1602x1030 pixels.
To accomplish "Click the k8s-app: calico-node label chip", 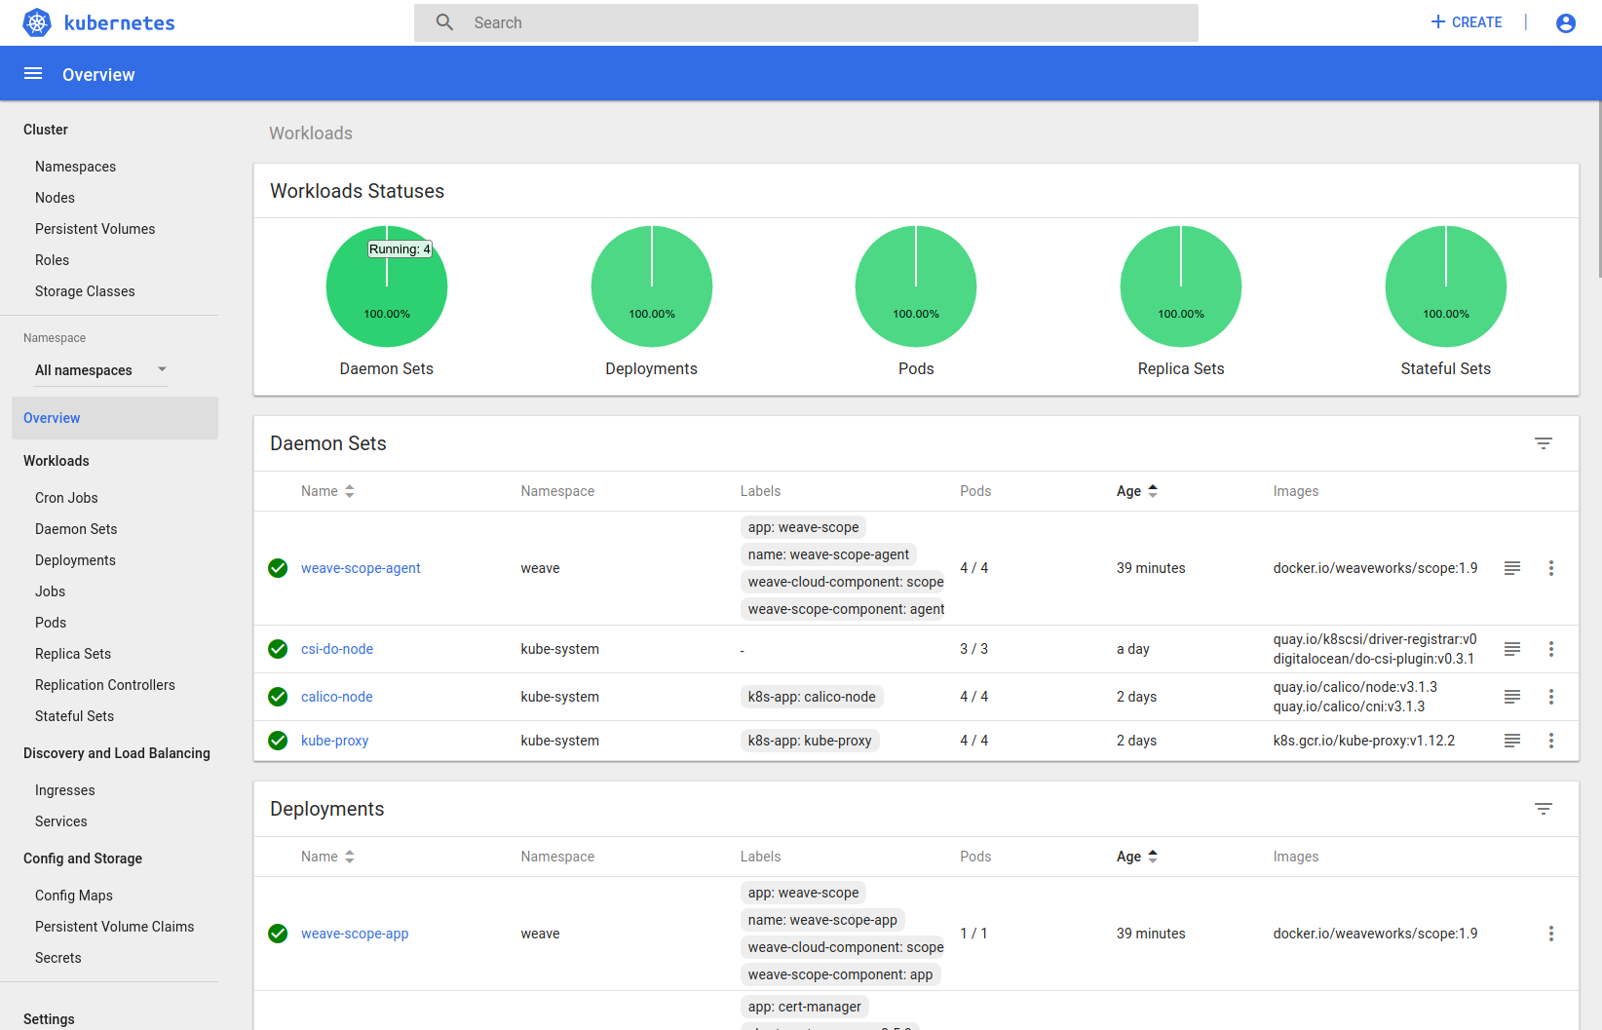I will (812, 697).
